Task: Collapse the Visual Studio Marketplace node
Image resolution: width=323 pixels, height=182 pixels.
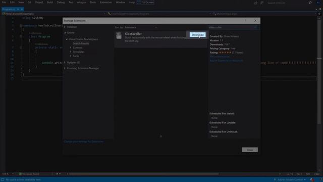Action: pos(67,39)
